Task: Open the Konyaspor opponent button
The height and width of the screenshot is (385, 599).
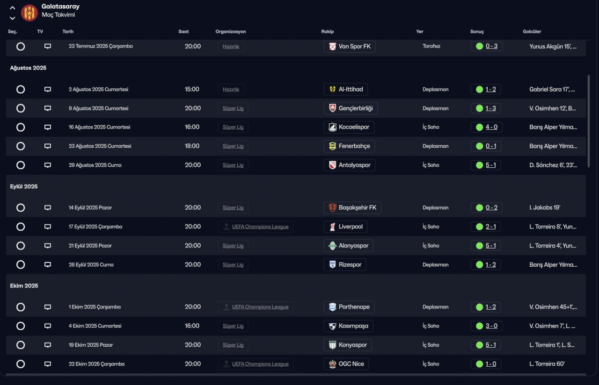Action: coord(348,345)
